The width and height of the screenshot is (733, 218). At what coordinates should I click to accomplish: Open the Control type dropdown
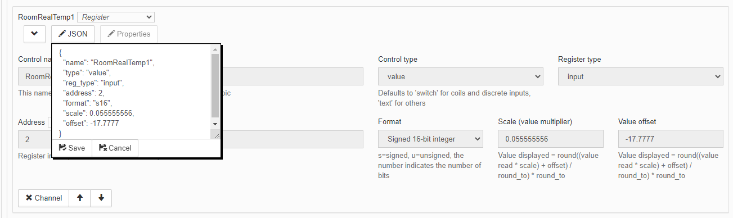461,76
